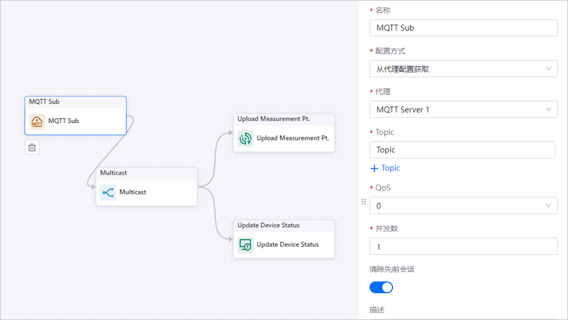568x320 pixels.
Task: Click the Update Device Status header title
Action: tap(268, 225)
